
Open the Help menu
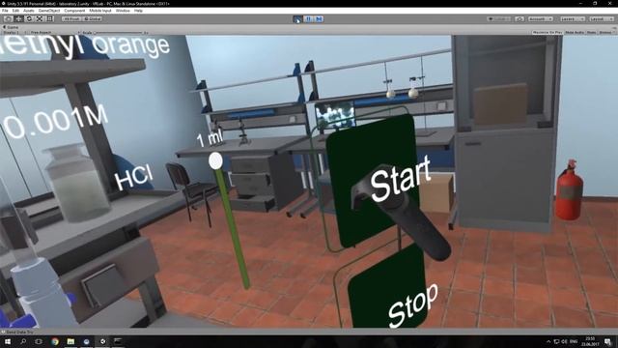[138, 11]
